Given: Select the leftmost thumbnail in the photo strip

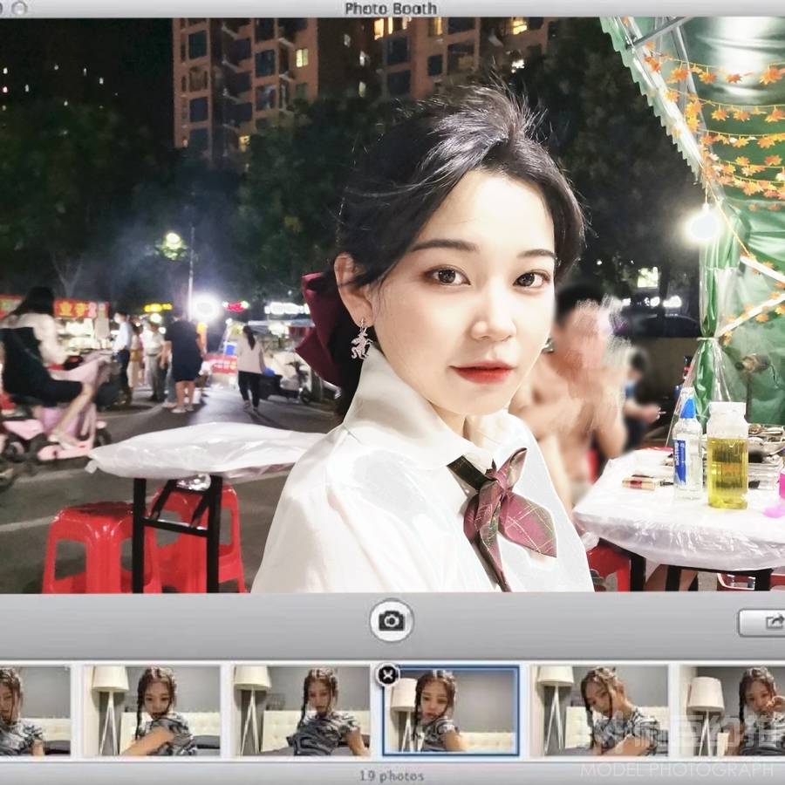Looking at the screenshot, I should tap(35, 711).
